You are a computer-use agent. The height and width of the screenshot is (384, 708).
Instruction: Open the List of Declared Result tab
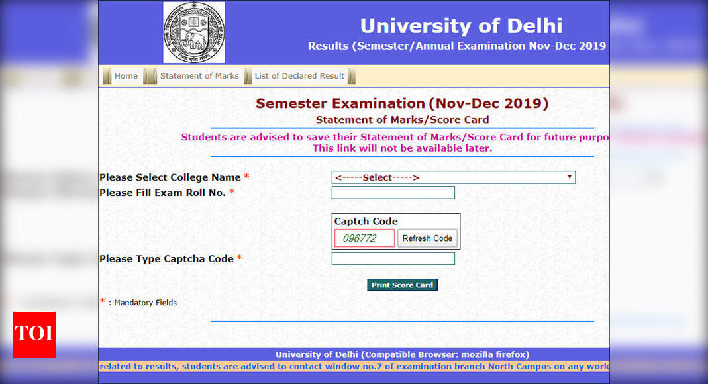298,75
